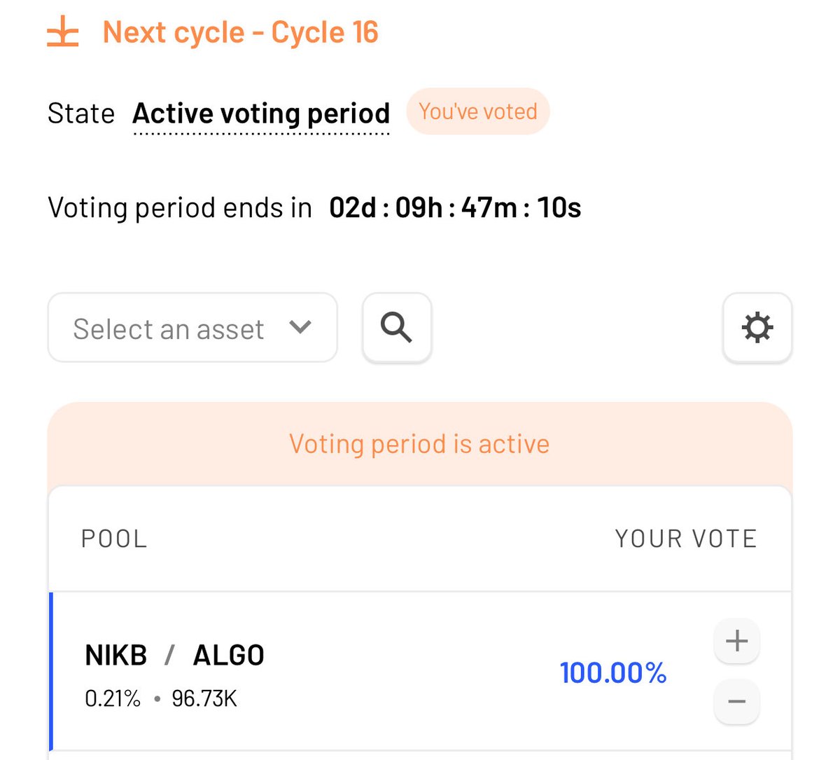Open the search magnifier button
The height and width of the screenshot is (760, 840).
(396, 327)
